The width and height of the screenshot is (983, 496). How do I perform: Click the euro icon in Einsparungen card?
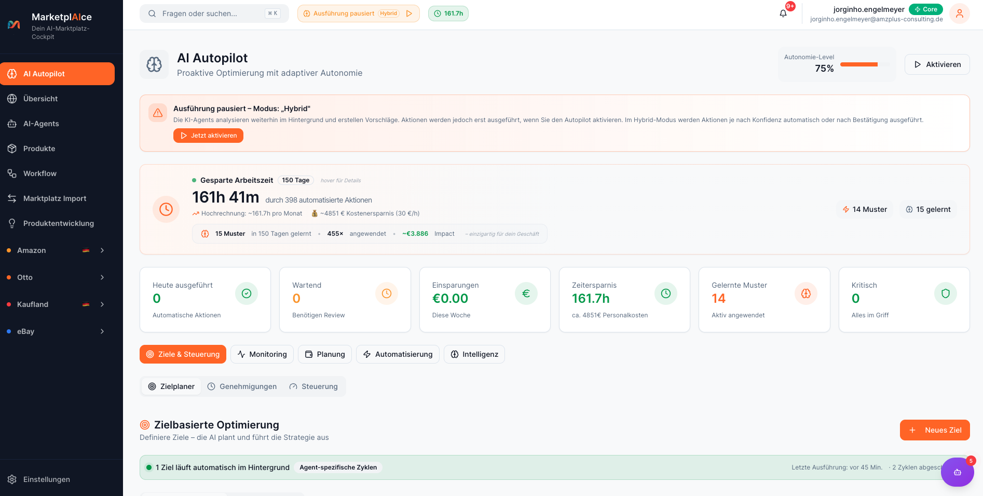click(526, 293)
